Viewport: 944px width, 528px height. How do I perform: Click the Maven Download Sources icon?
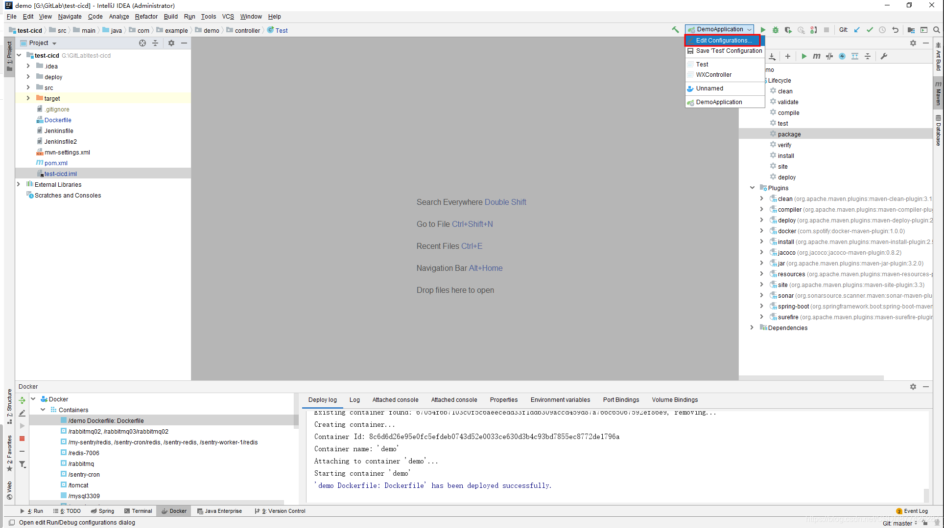click(x=772, y=56)
